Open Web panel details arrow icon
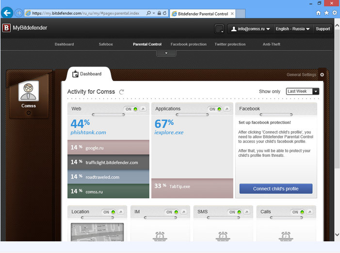Screen dimensions: 340x253 pos(143,109)
